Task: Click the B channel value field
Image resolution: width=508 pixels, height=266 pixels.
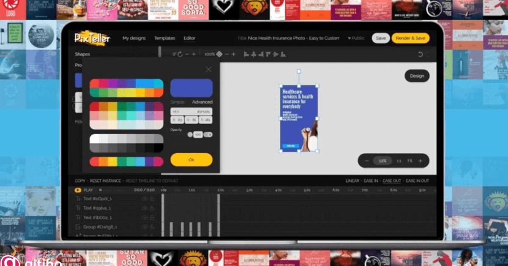Action: point(206,120)
